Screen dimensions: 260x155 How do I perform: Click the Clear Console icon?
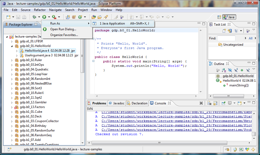tap(209, 103)
